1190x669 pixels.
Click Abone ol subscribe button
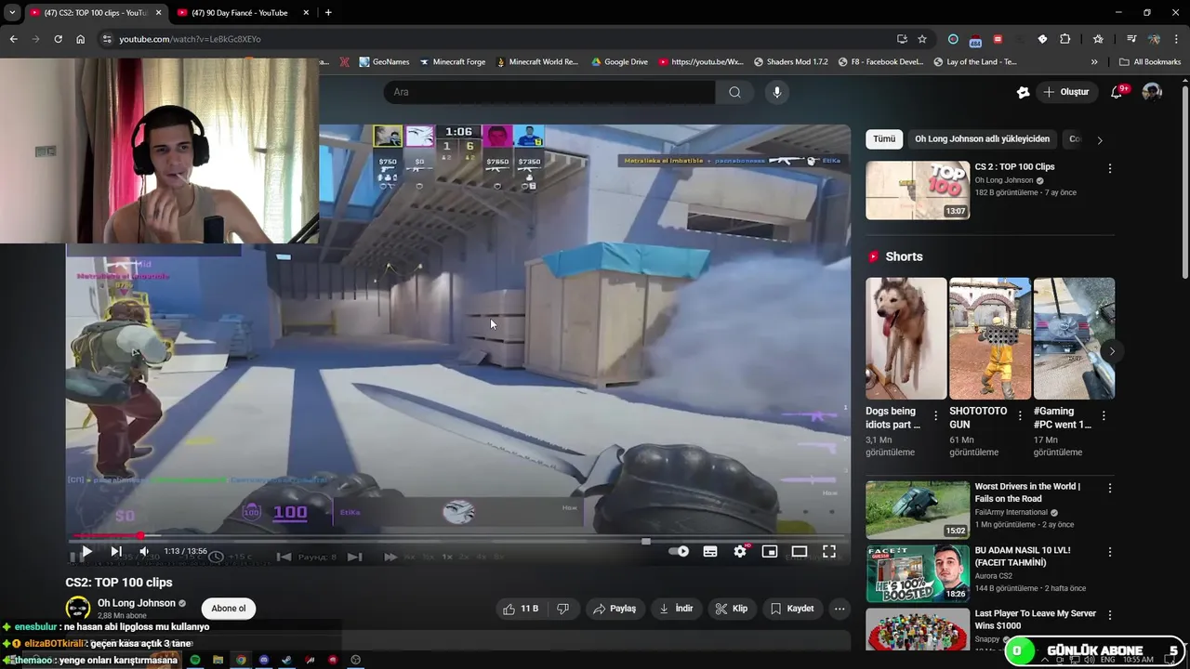point(229,609)
